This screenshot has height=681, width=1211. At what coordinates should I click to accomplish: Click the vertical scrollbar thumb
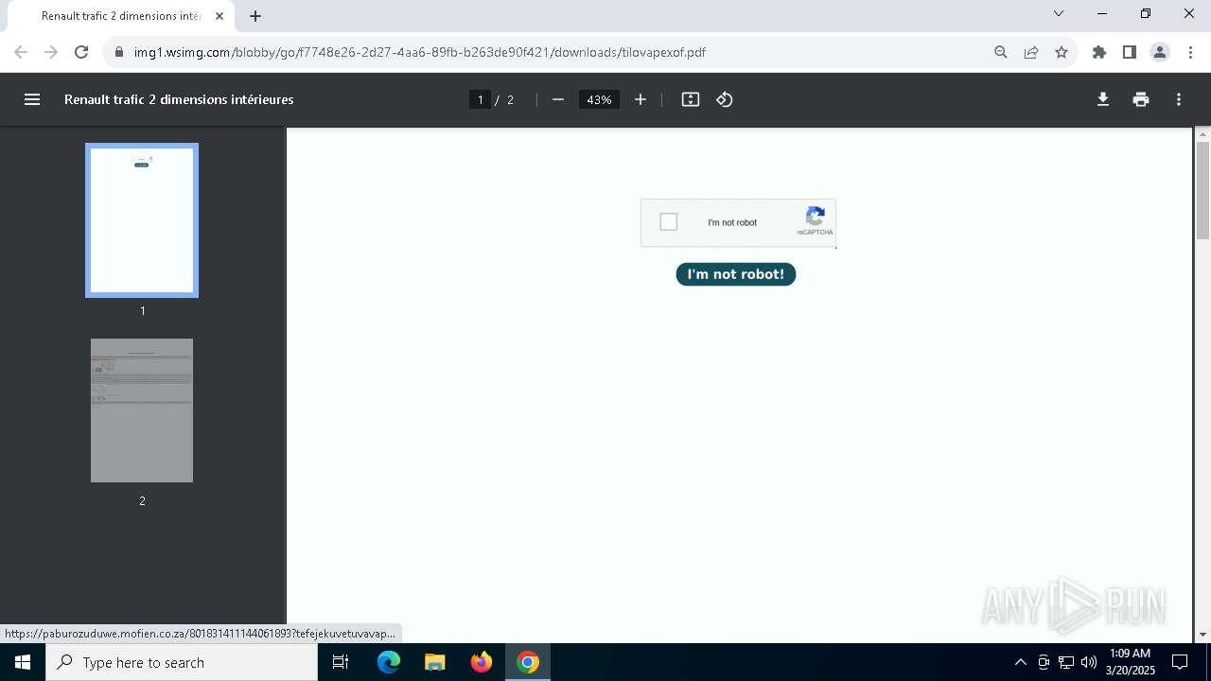tap(1202, 191)
